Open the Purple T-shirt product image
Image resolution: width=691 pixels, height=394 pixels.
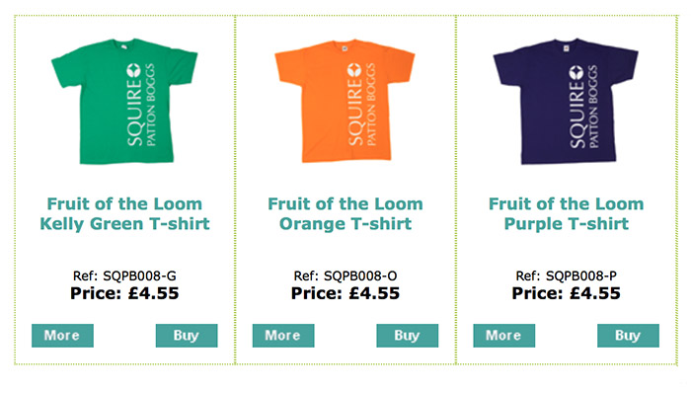pyautogui.click(x=566, y=102)
